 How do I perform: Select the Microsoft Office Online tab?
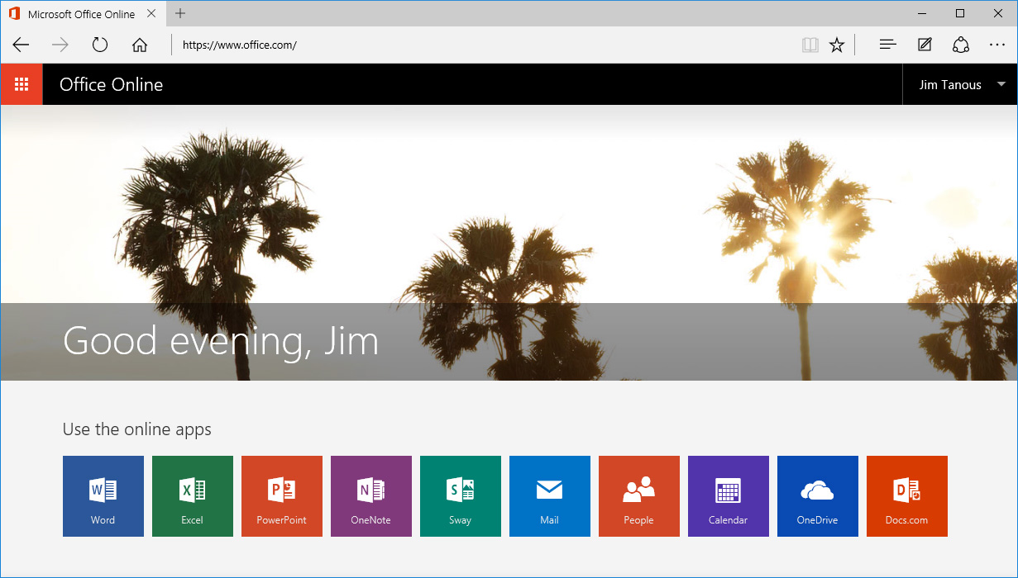click(83, 13)
